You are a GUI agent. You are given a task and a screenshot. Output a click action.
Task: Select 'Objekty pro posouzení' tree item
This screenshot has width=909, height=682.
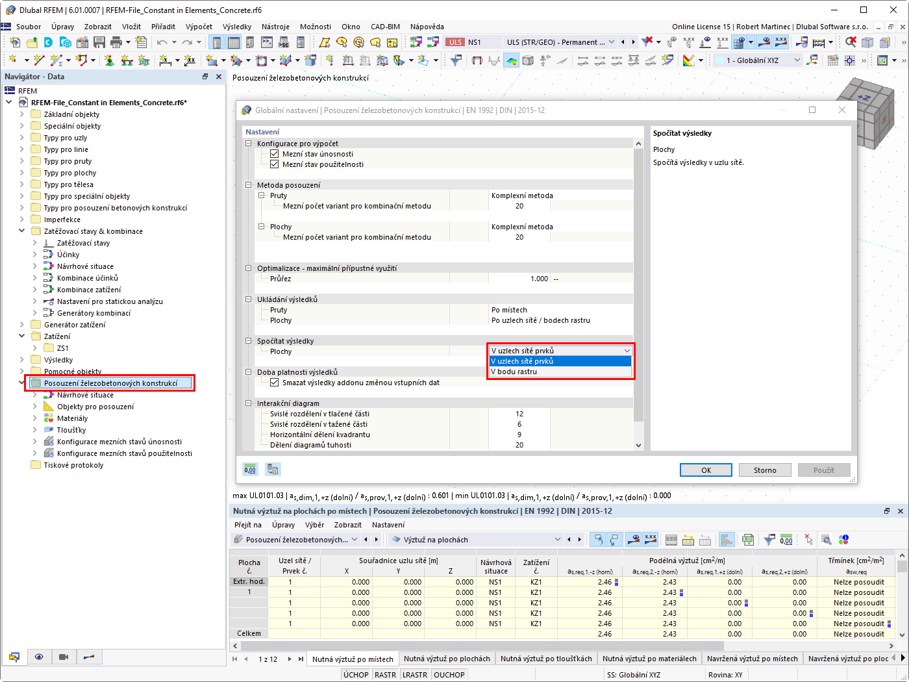(x=95, y=407)
